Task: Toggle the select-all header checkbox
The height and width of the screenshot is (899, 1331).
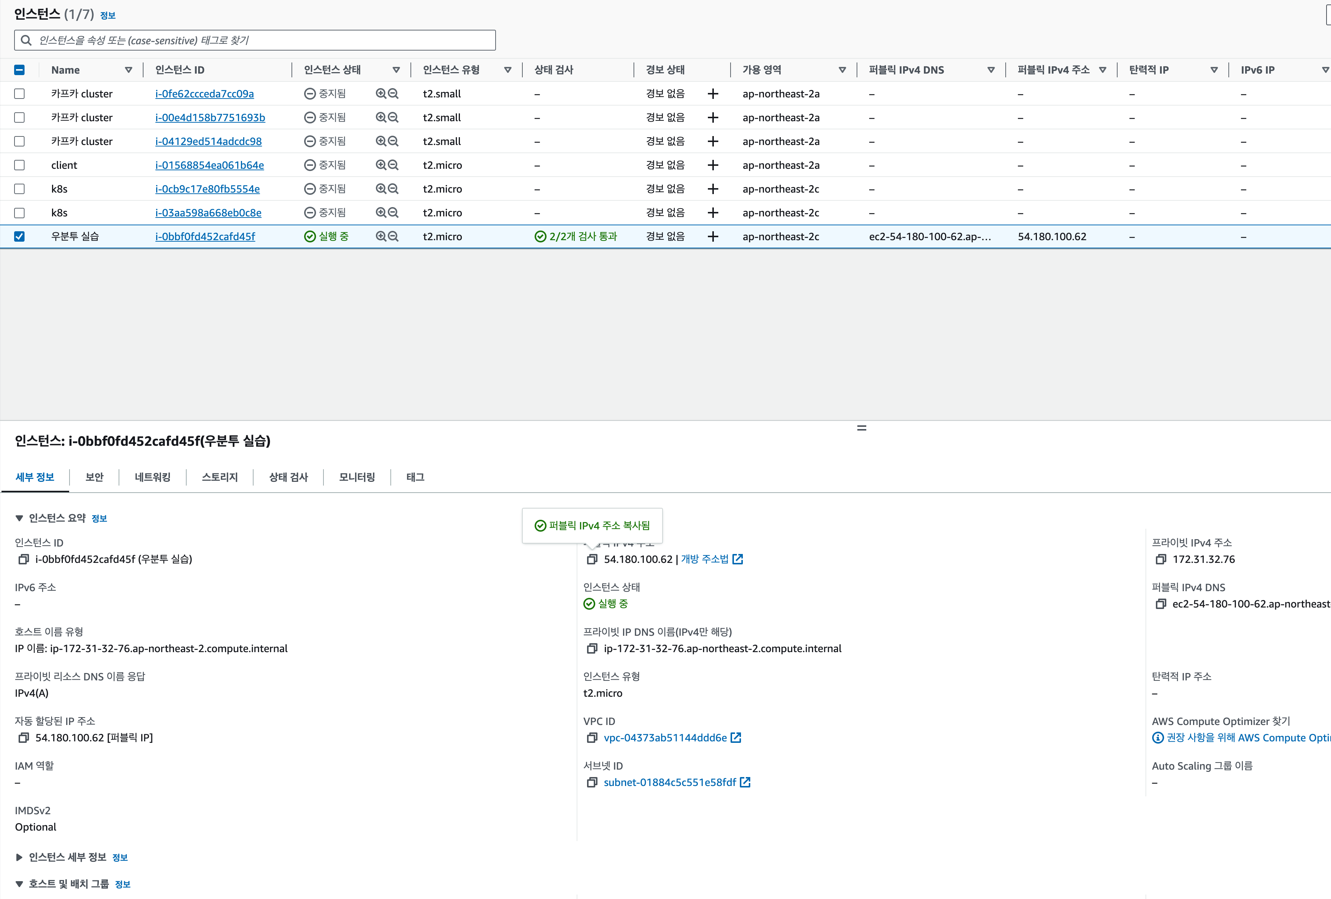Action: 19,70
